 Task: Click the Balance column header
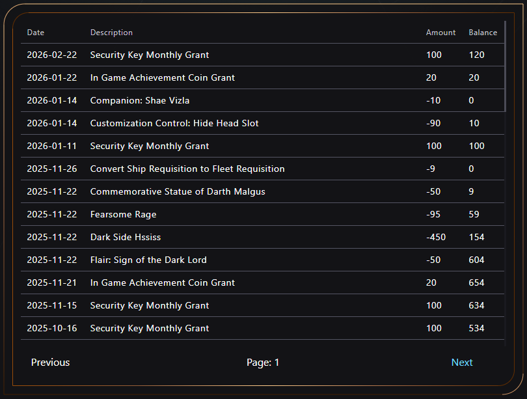coord(483,33)
